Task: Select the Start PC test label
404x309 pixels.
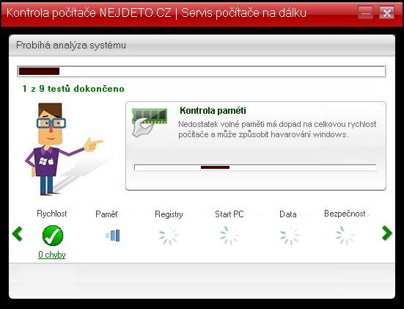Action: (229, 214)
